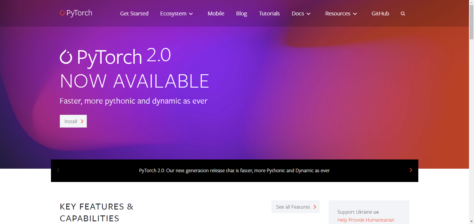Click the Install button
This screenshot has height=224, width=474.
(73, 121)
